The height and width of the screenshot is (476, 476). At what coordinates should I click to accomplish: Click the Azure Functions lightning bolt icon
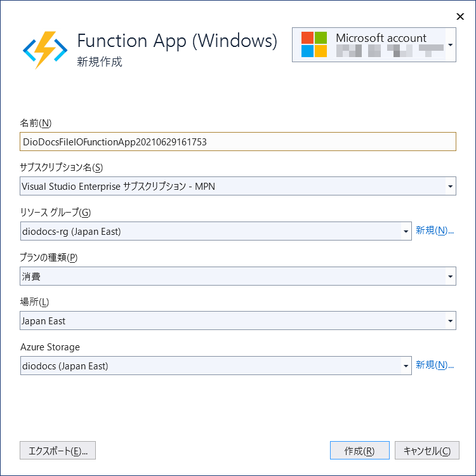coord(45,50)
